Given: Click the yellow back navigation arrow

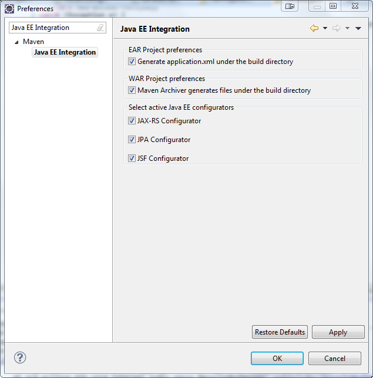Looking at the screenshot, I should click(x=314, y=28).
